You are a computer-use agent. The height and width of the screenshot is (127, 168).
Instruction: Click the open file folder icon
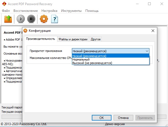tap(8, 19)
